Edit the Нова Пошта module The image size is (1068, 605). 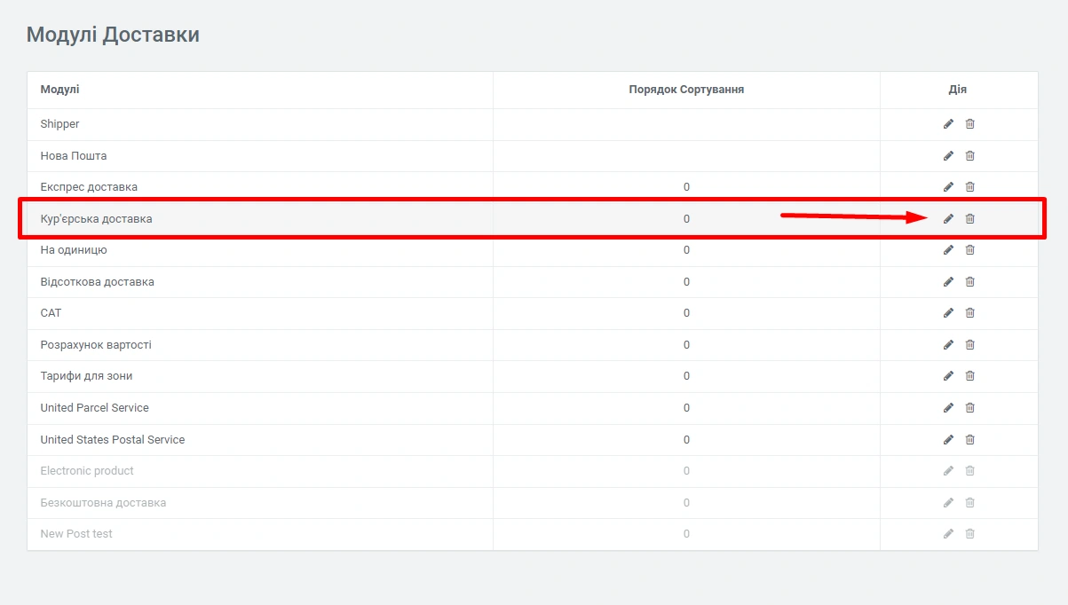(948, 156)
